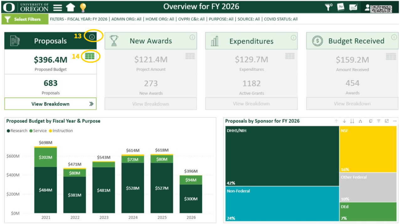
Task: Click the 2026 Service $94M bar segment
Action: (191, 180)
